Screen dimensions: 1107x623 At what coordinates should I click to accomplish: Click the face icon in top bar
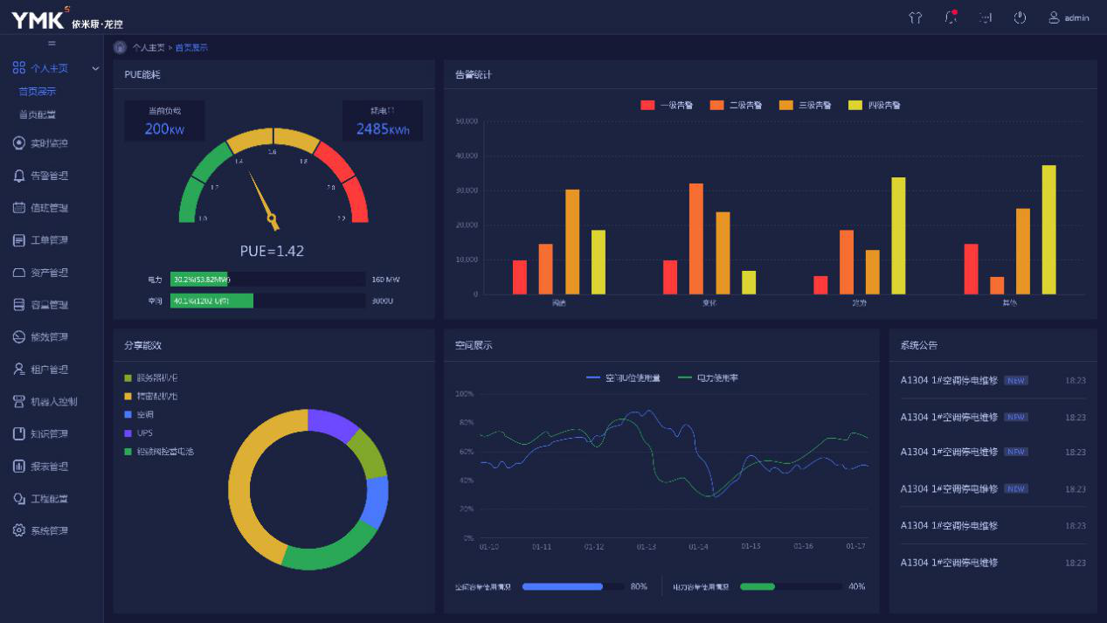(x=986, y=17)
